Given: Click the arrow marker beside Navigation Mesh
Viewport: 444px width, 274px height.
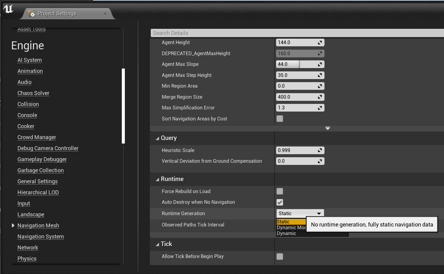Looking at the screenshot, I should (x=13, y=226).
